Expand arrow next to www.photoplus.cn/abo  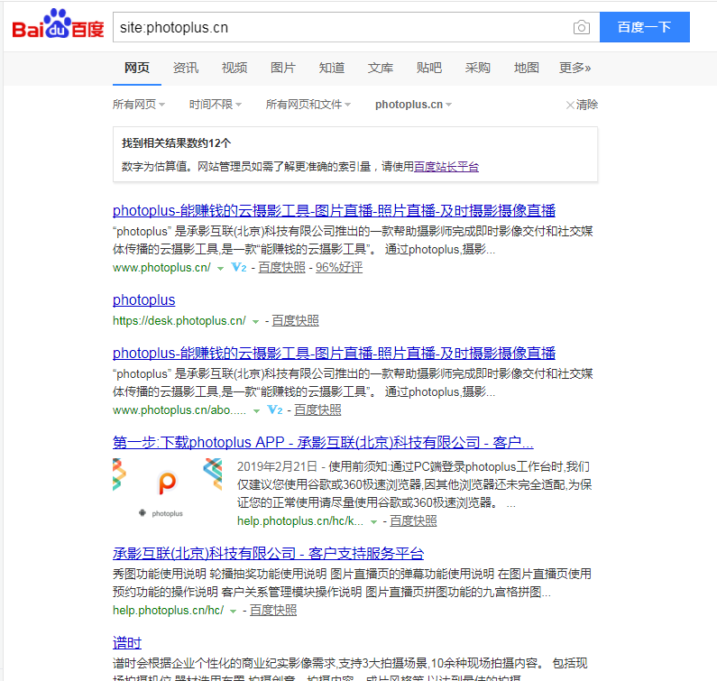click(x=256, y=411)
